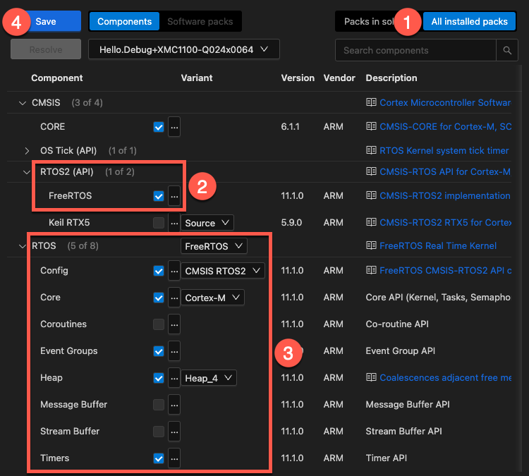Click the search magnifier icon
529x476 pixels.
(x=506, y=51)
